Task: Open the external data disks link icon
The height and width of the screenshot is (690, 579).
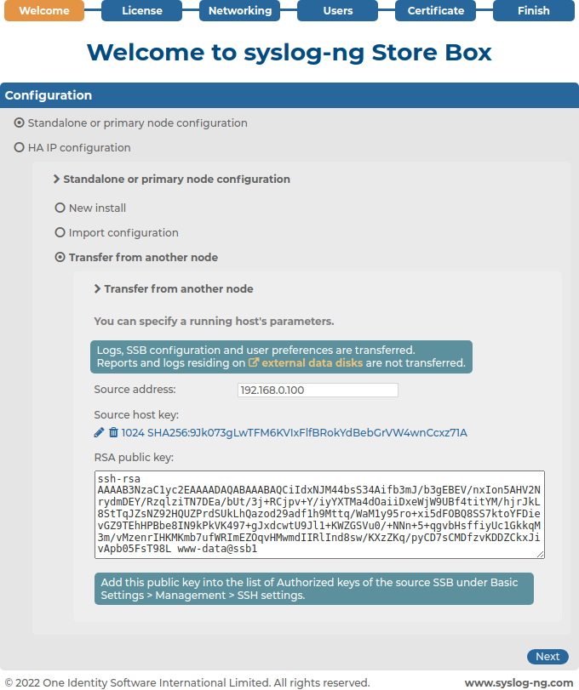Action: coord(254,362)
